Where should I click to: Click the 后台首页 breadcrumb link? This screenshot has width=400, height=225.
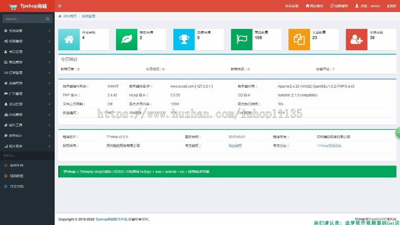pyautogui.click(x=70, y=16)
